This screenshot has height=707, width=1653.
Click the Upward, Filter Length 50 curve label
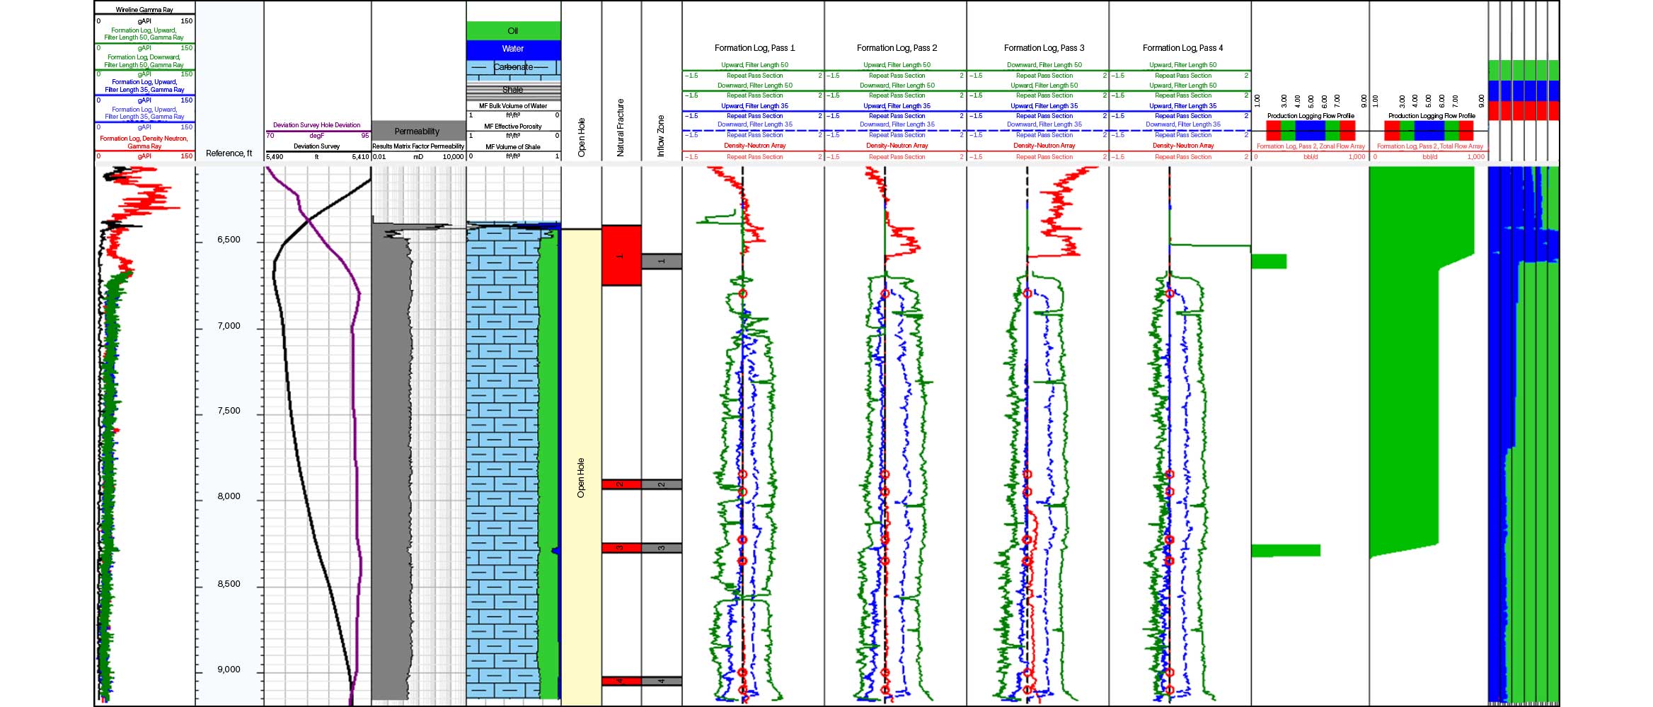pyautogui.click(x=754, y=64)
